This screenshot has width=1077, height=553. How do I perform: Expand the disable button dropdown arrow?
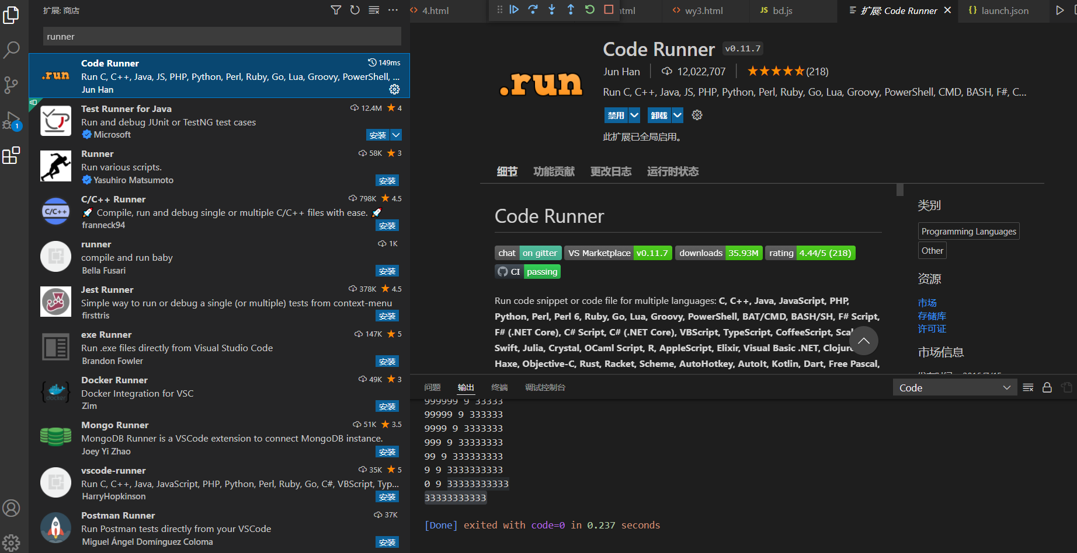[634, 115]
